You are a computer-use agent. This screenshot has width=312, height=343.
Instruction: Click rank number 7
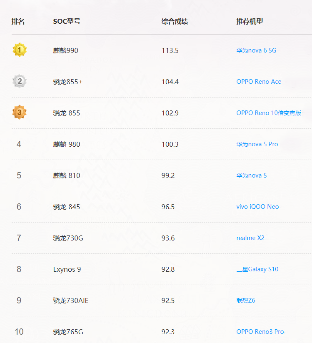[x=19, y=238]
